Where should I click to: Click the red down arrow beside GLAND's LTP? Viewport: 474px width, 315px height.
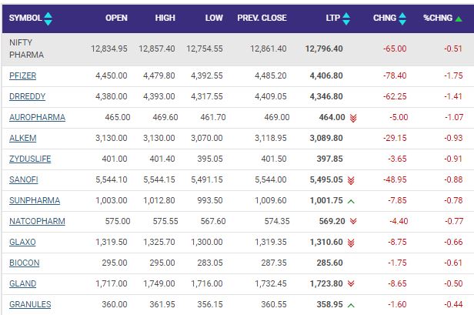pos(350,284)
